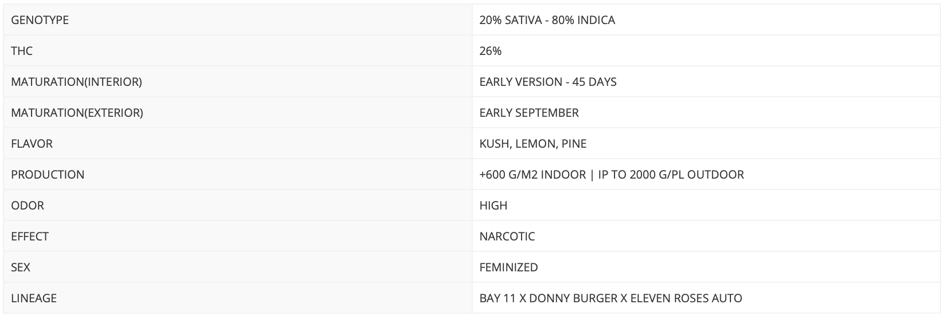The image size is (941, 316).
Task: Select the LINEAGE label cell
Action: click(238, 298)
